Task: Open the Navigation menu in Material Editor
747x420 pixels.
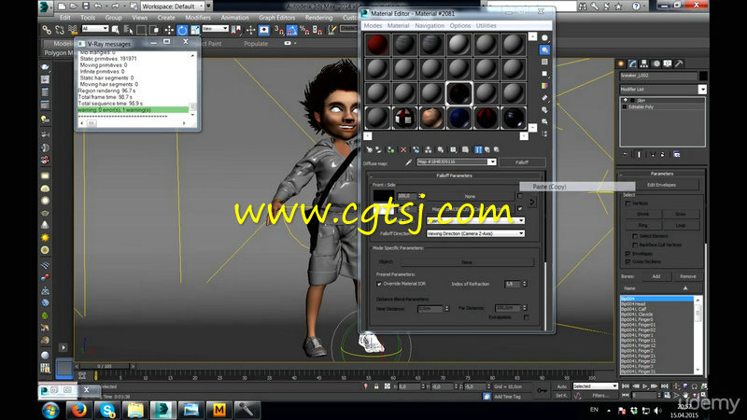Action: [430, 26]
